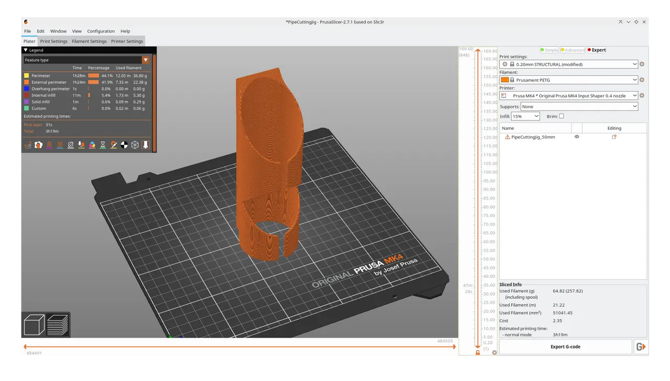Switch to 3D editor view cube
This screenshot has width=670, height=381.
pyautogui.click(x=35, y=325)
